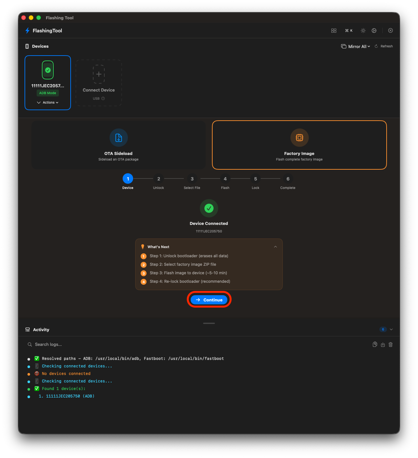Go to step 3 Select File
This screenshot has height=458, width=418.
pos(192,179)
